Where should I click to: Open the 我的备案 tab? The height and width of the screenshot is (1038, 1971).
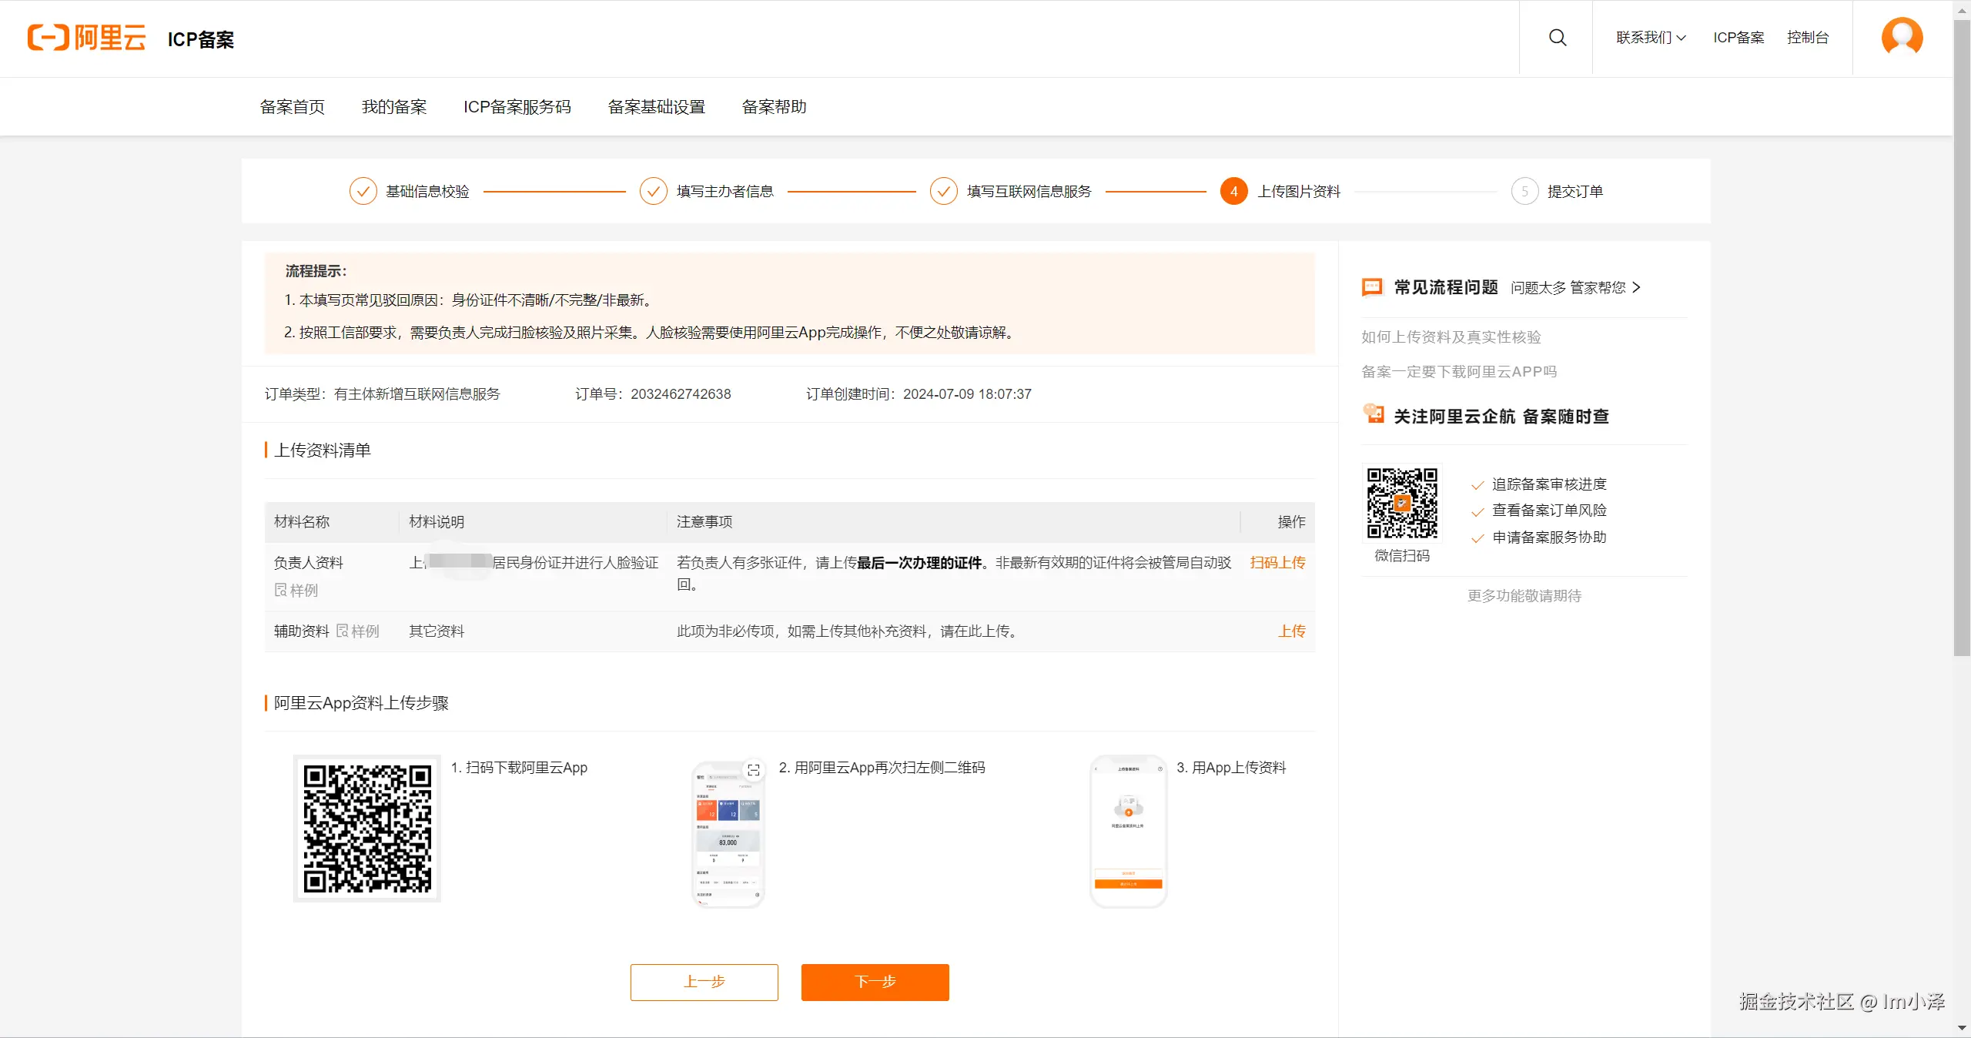click(394, 107)
